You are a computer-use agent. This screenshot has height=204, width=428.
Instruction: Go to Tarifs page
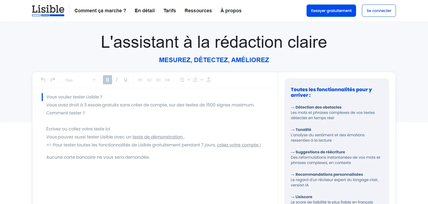[x=170, y=11]
